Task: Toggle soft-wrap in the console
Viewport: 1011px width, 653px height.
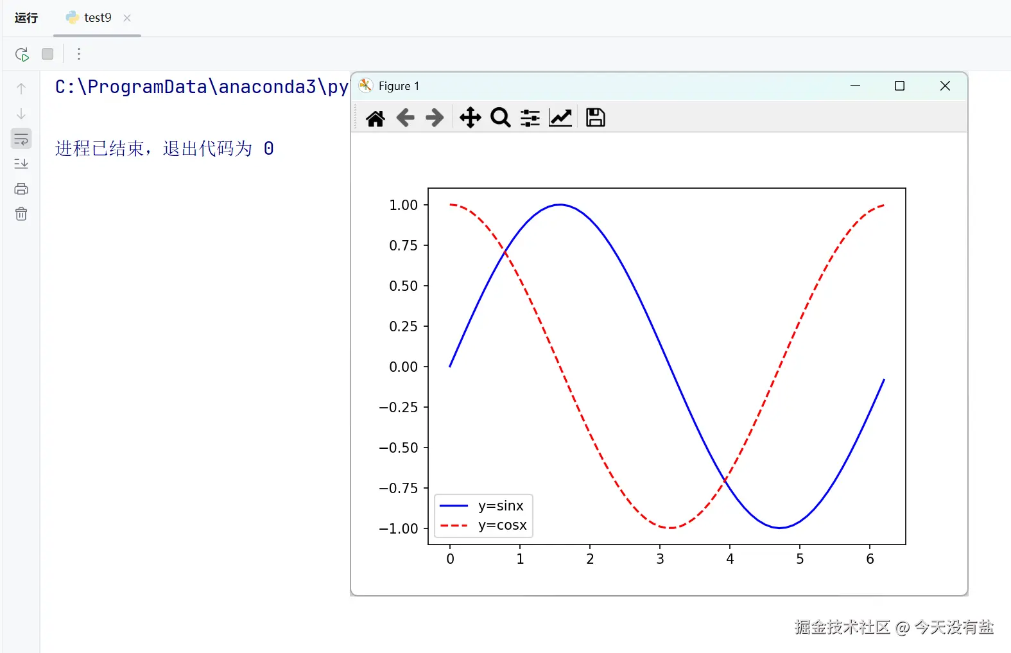Action: [21, 139]
